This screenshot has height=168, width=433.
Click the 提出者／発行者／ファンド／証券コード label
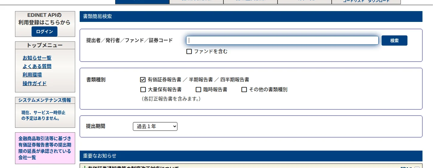[130, 40]
